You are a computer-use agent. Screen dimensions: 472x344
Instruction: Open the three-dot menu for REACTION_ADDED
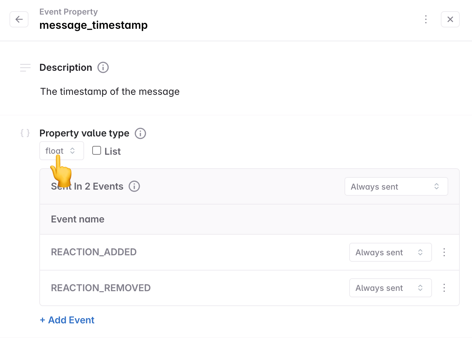444,252
